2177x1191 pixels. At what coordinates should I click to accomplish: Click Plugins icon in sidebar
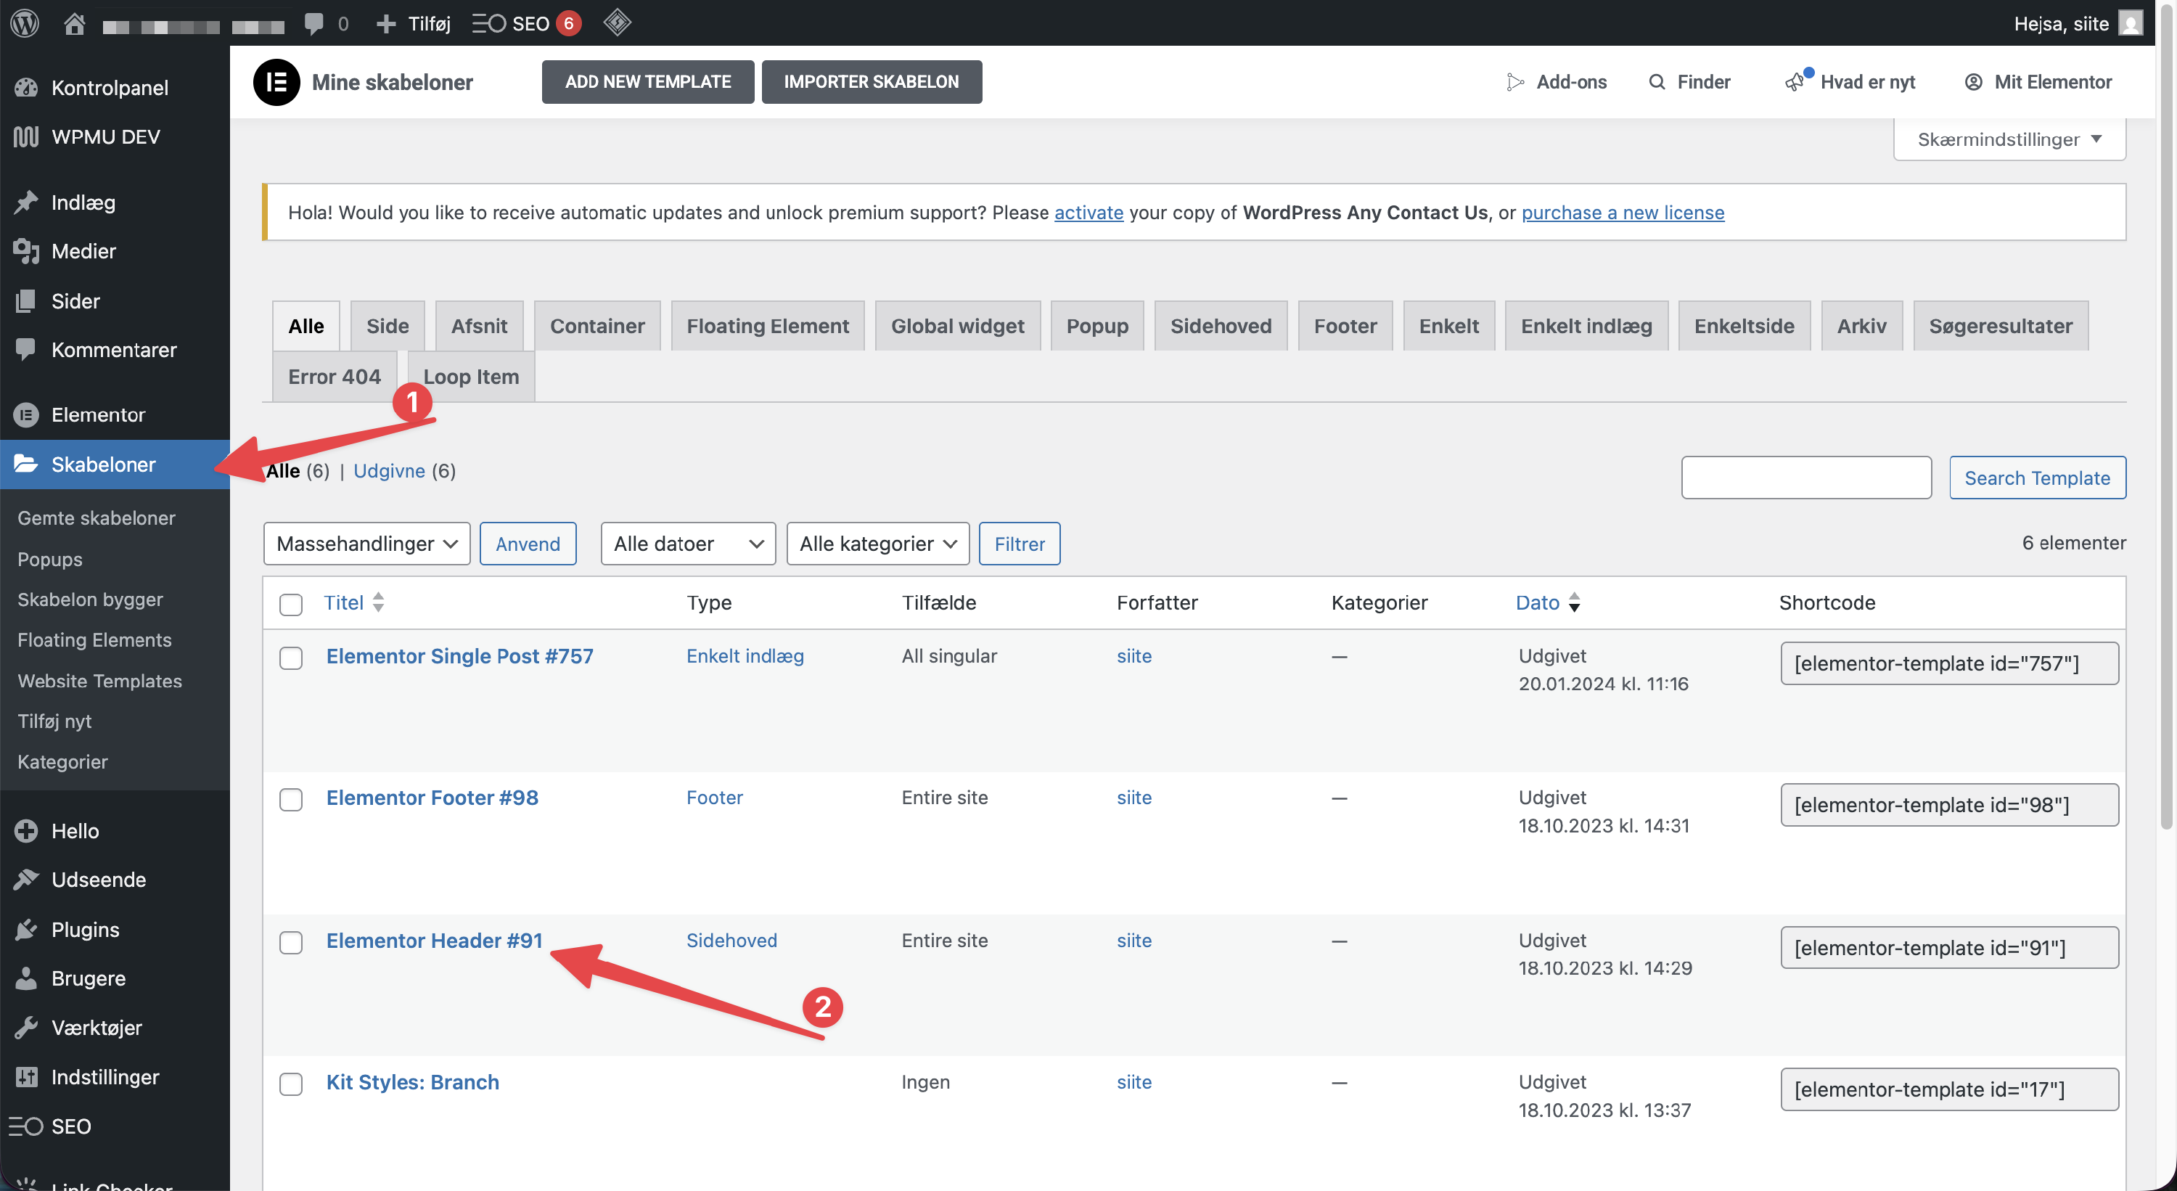tap(26, 929)
